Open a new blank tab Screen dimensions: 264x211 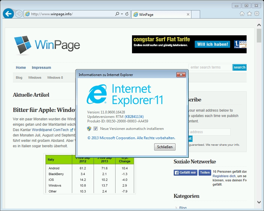[196, 14]
